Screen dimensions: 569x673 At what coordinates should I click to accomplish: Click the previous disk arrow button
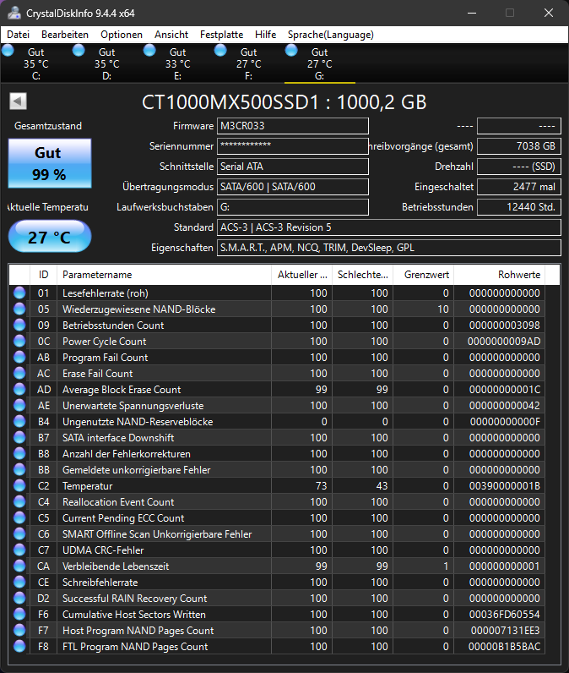point(18,101)
